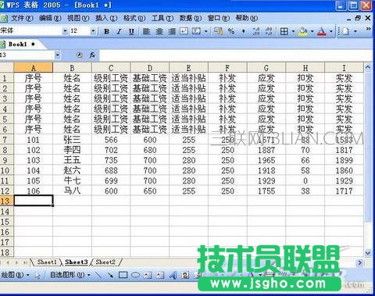
Task: Apply fill color paint bucket
Action: (303, 31)
